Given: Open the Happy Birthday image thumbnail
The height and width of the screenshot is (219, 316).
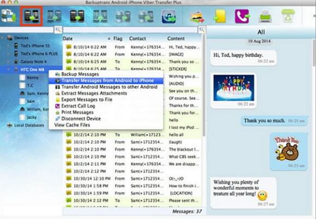Looking at the screenshot, I should (x=234, y=88).
